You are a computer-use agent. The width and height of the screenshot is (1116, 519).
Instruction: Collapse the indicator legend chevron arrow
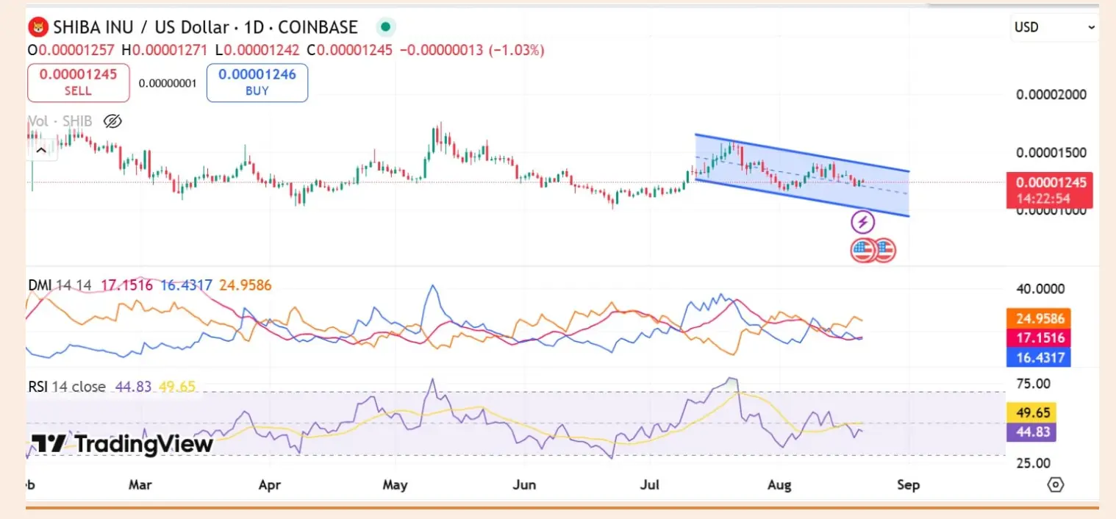tap(41, 150)
